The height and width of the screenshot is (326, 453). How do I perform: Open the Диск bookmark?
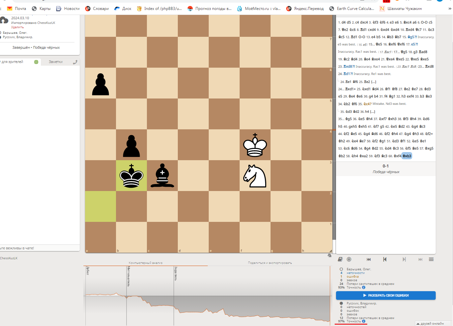click(123, 9)
